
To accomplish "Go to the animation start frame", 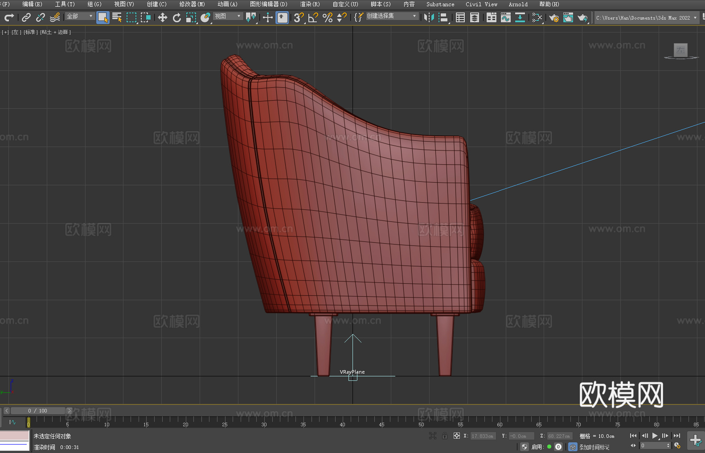I will 633,436.
